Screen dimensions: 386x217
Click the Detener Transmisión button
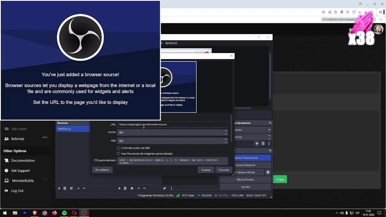(x=253, y=158)
